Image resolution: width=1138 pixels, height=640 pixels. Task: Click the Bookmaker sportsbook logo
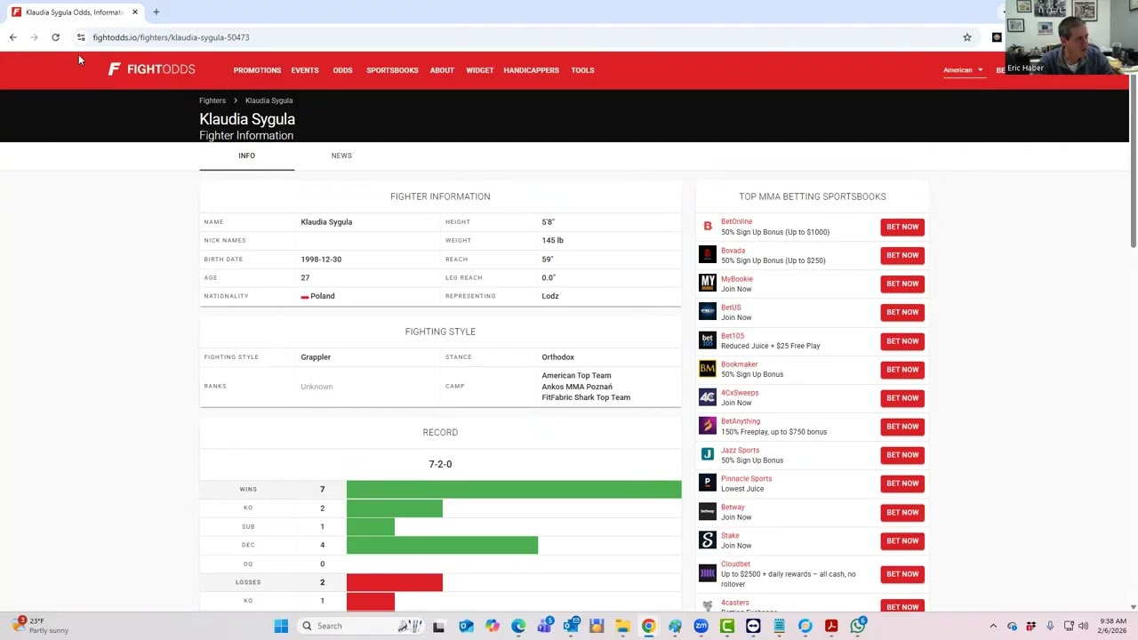708,369
